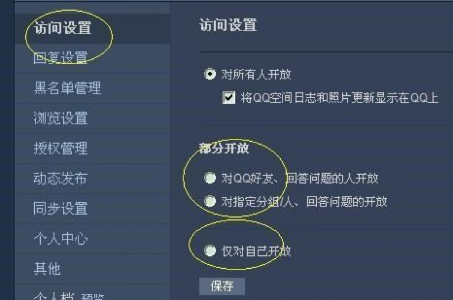Select 同步设置 in the sidebar
Image resolution: width=453 pixels, height=300 pixels.
pyautogui.click(x=93, y=208)
